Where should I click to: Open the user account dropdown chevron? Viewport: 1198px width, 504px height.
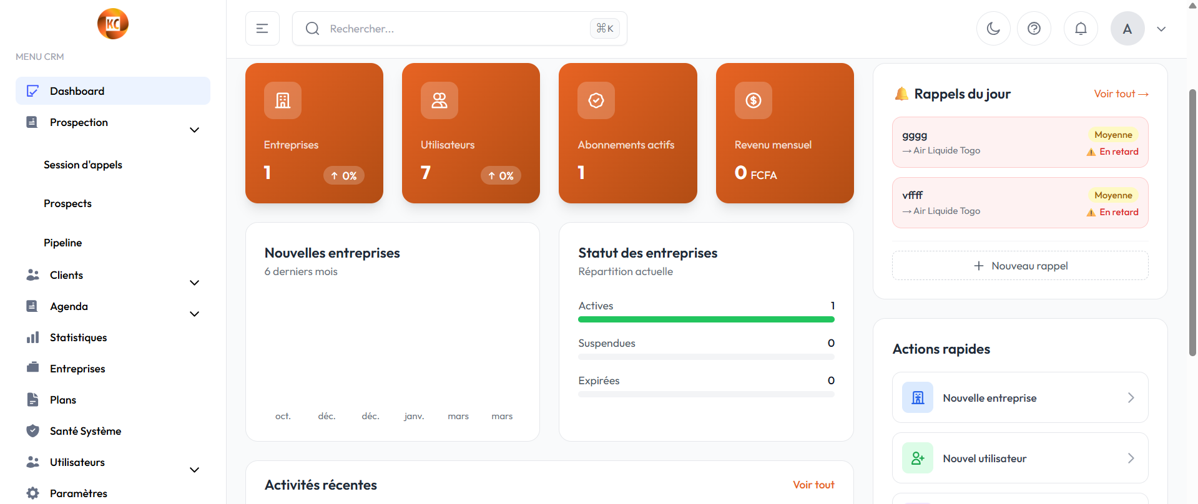pyautogui.click(x=1161, y=29)
